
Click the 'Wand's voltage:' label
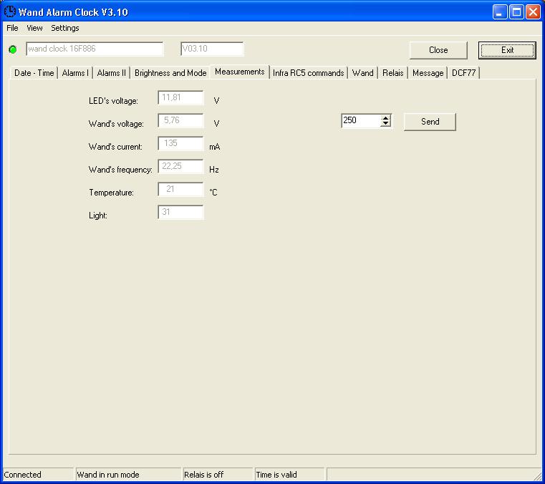[116, 124]
